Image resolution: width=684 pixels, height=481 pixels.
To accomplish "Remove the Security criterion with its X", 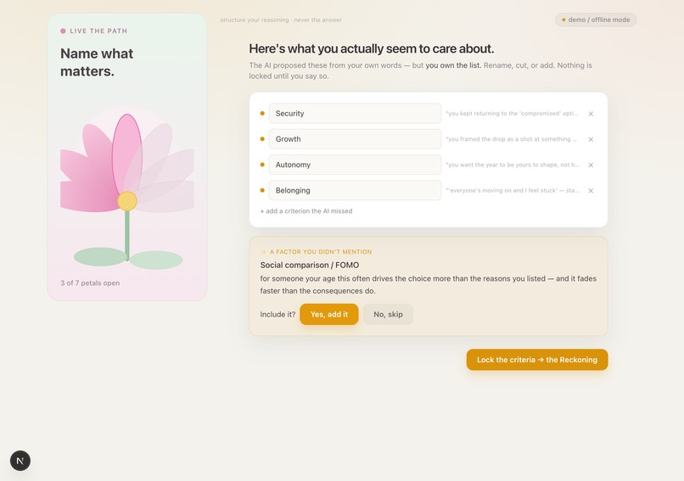I will tap(591, 114).
